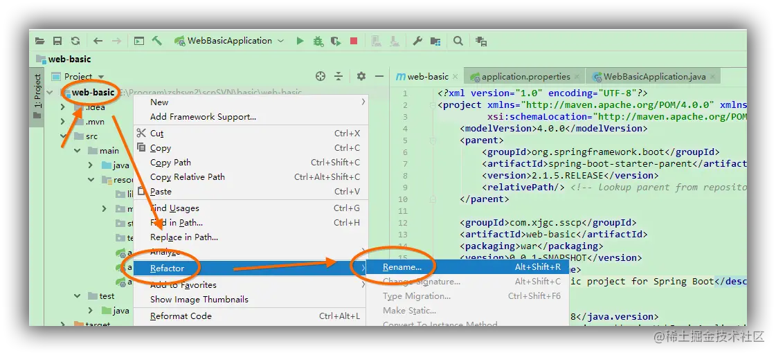Click the scissors icon beside Cut

coord(141,133)
